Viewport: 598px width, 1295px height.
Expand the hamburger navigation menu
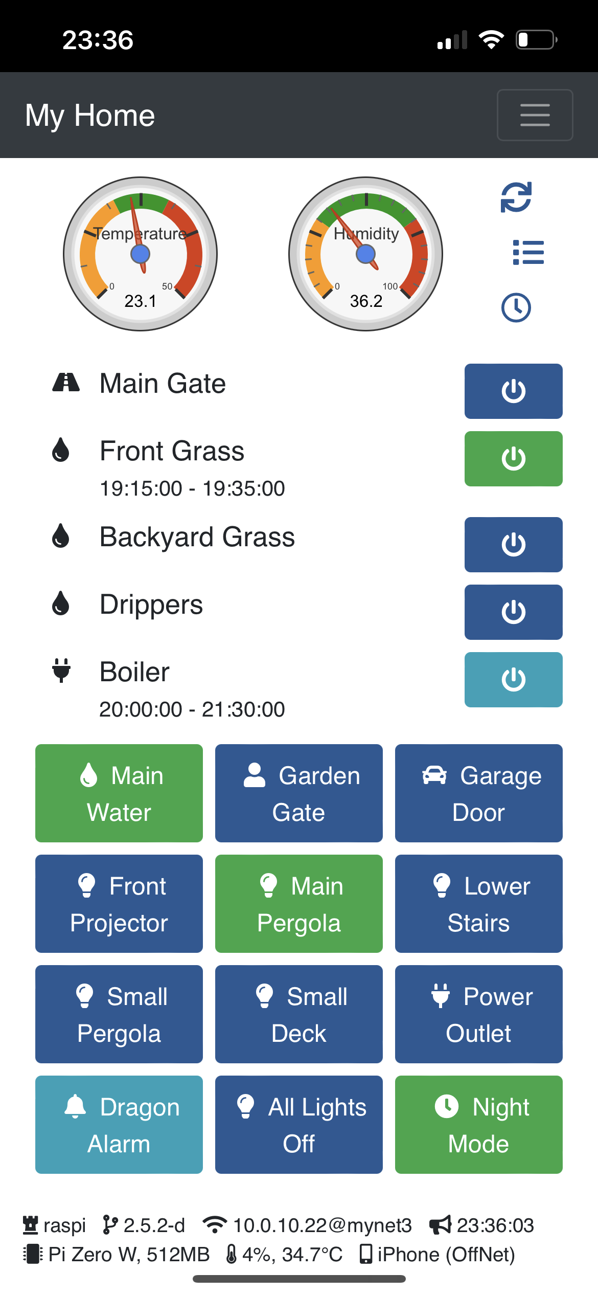[535, 115]
